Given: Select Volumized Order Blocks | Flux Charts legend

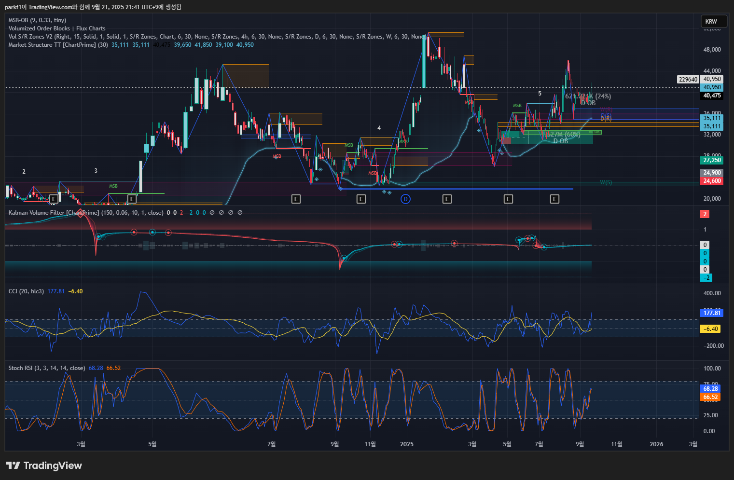Looking at the screenshot, I should (57, 28).
